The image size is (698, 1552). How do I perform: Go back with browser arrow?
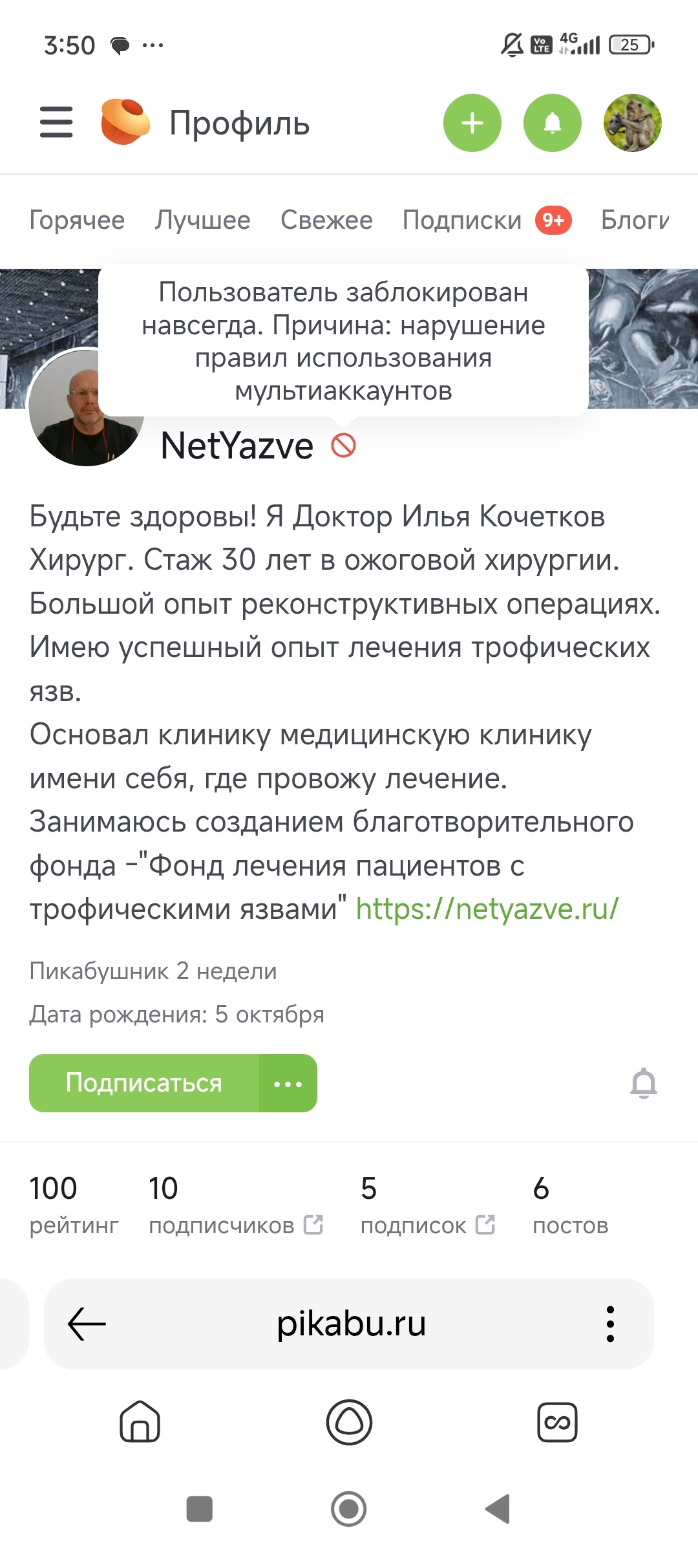[87, 1324]
